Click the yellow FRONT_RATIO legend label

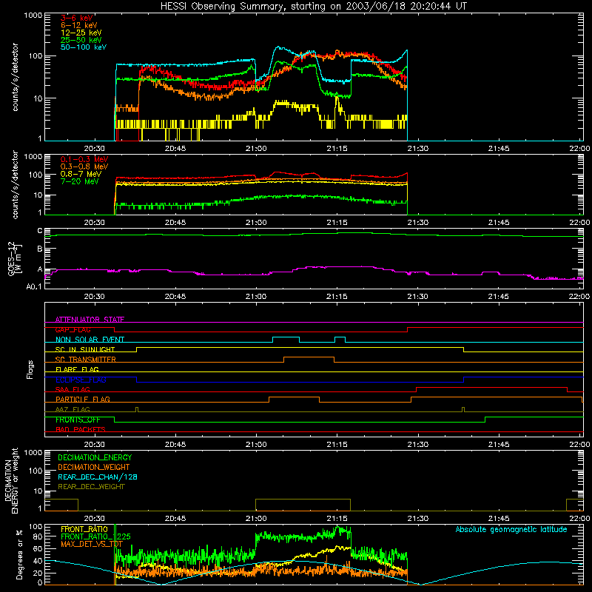pos(84,529)
